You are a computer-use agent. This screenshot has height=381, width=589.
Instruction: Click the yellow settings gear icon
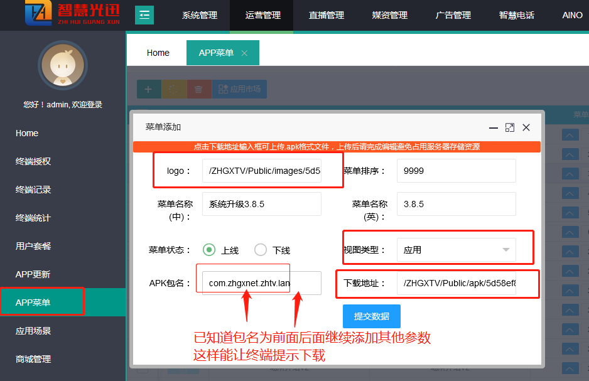coord(174,89)
